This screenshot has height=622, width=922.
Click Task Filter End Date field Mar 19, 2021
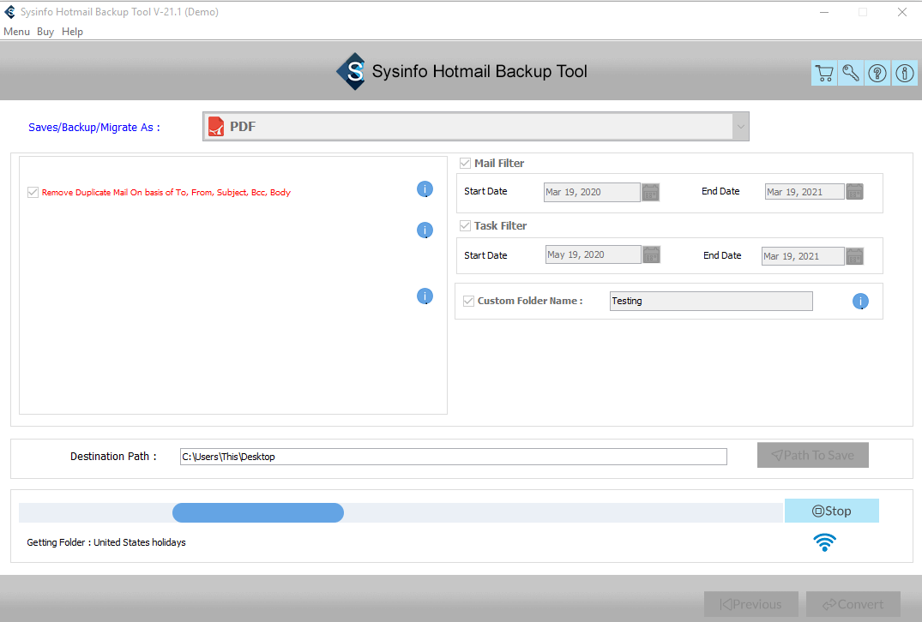tap(803, 256)
